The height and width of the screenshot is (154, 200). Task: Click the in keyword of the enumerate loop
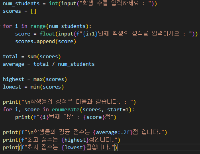(46, 110)
